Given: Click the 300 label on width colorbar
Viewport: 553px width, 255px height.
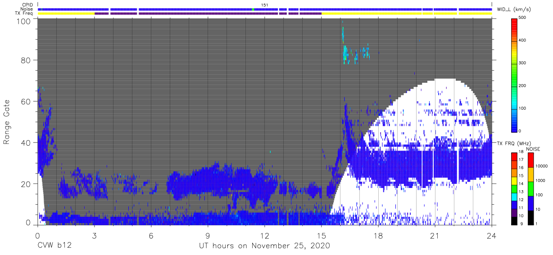Looking at the screenshot, I should click(x=523, y=63).
